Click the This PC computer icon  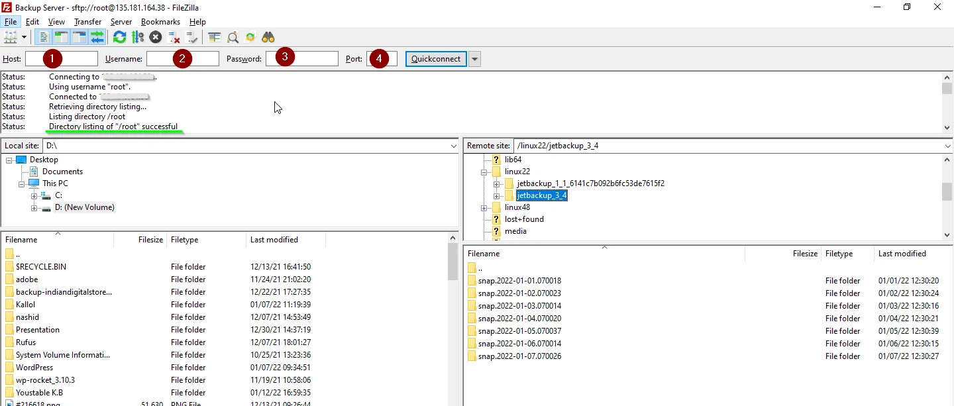pyautogui.click(x=34, y=183)
